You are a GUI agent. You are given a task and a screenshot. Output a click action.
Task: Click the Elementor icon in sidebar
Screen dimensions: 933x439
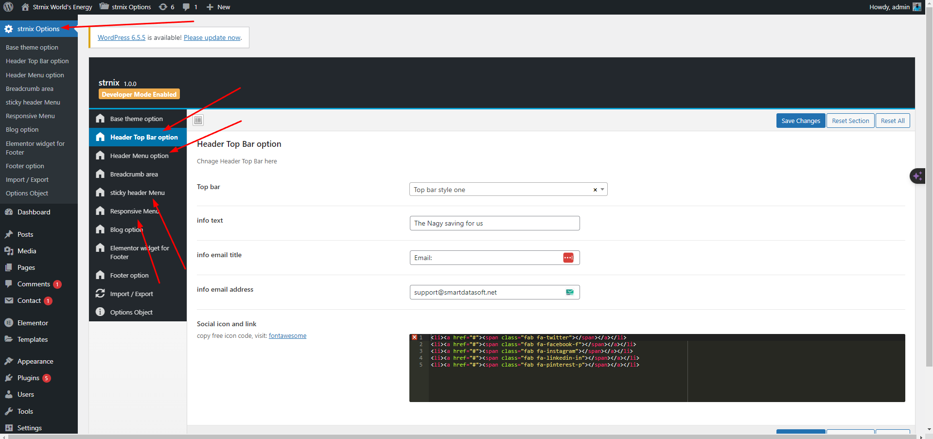click(x=9, y=323)
